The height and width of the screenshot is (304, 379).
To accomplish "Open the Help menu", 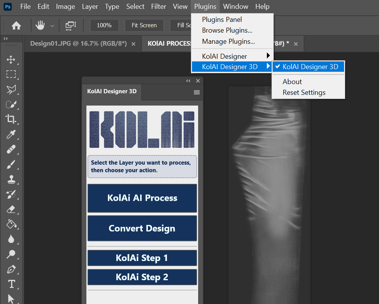I will [x=262, y=7].
